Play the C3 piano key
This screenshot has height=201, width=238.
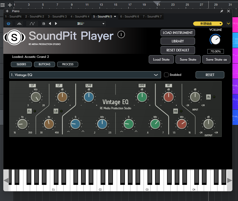(x=147, y=188)
